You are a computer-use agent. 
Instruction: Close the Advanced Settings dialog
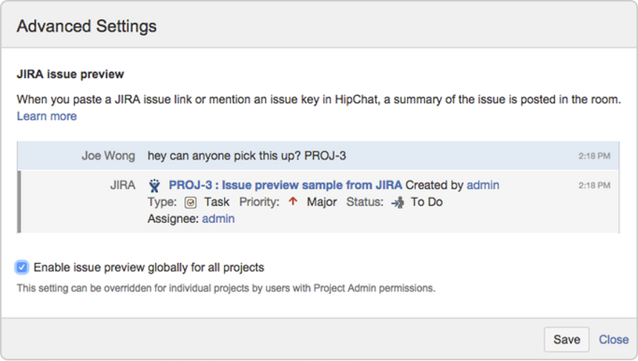coord(614,340)
